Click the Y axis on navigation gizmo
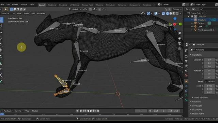 (180, 24)
